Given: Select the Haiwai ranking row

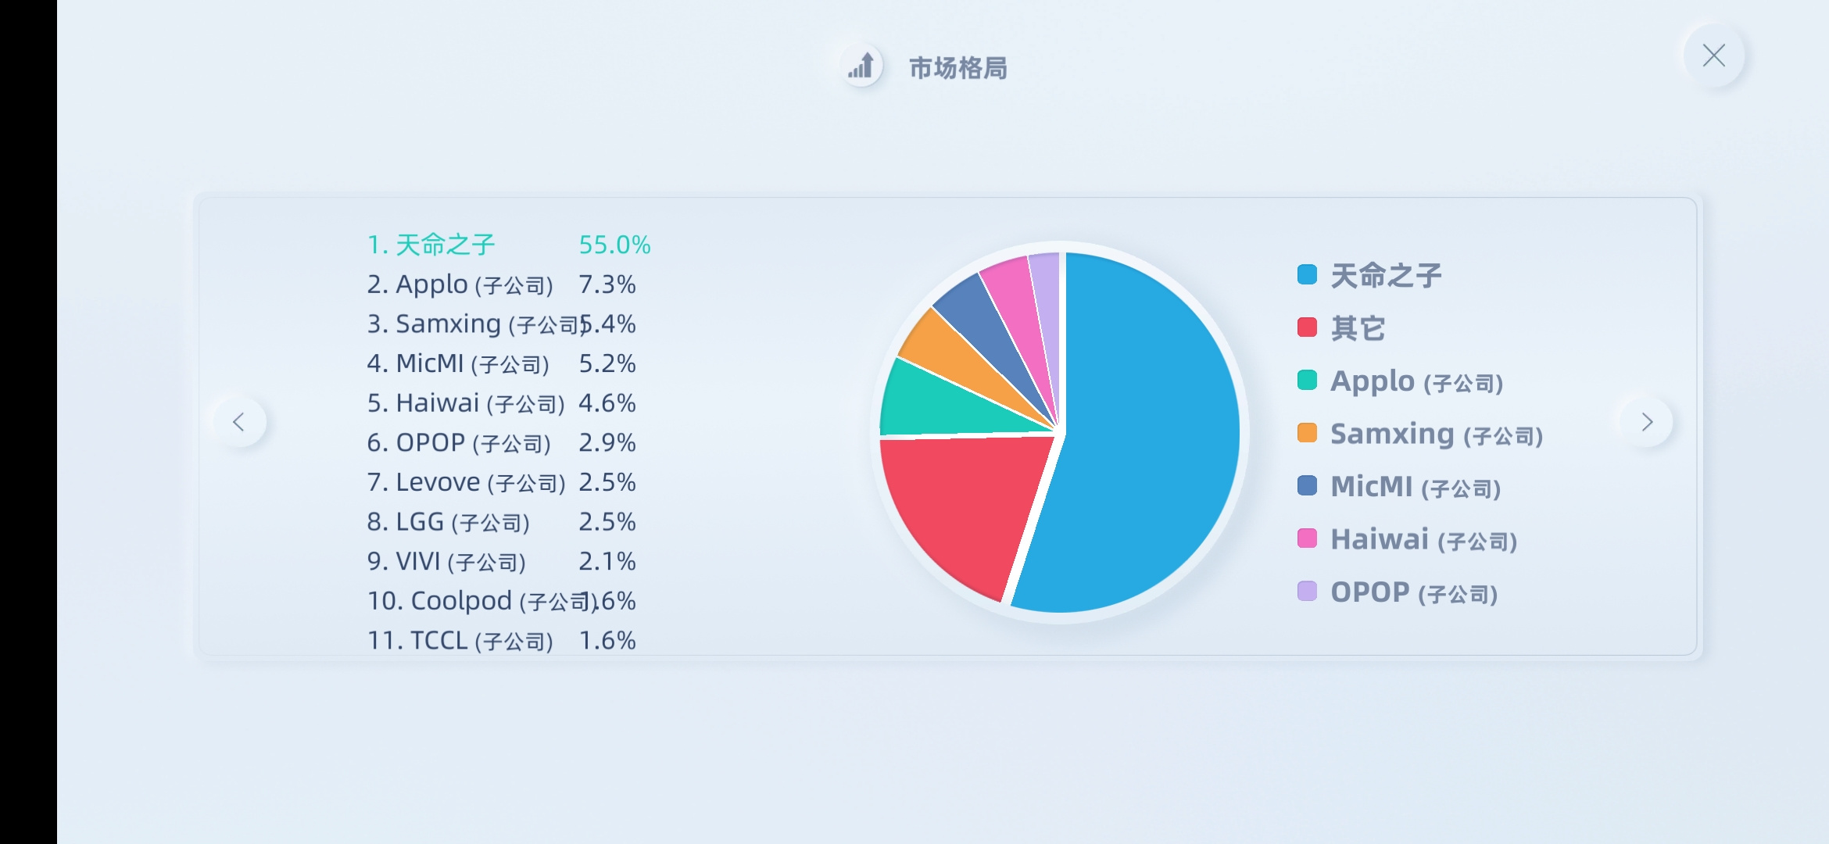Looking at the screenshot, I should (x=501, y=403).
